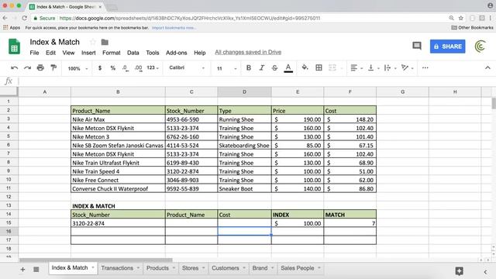
Task: Click the Sheets home logo
Action: 14,46
